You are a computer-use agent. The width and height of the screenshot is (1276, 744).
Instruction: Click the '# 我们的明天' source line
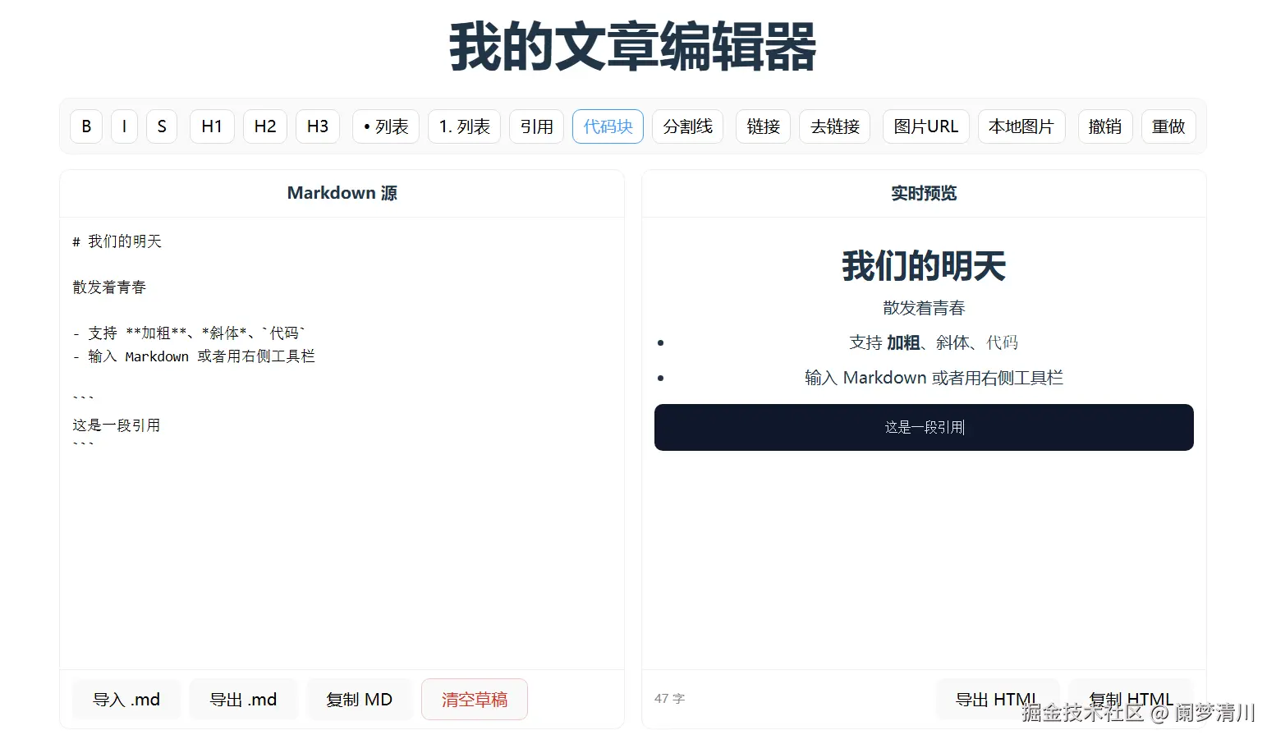tap(117, 241)
